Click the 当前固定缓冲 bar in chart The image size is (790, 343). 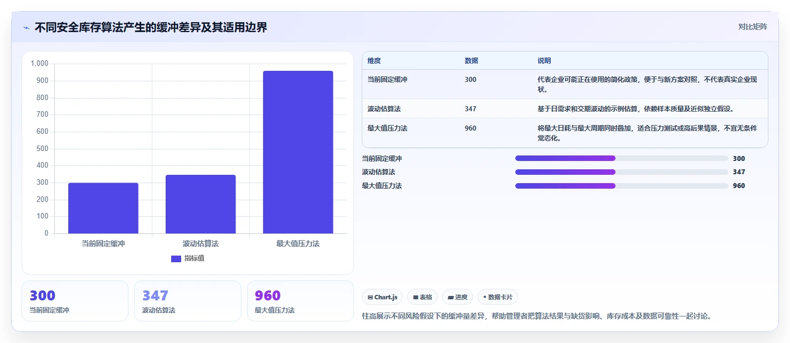[x=103, y=208]
